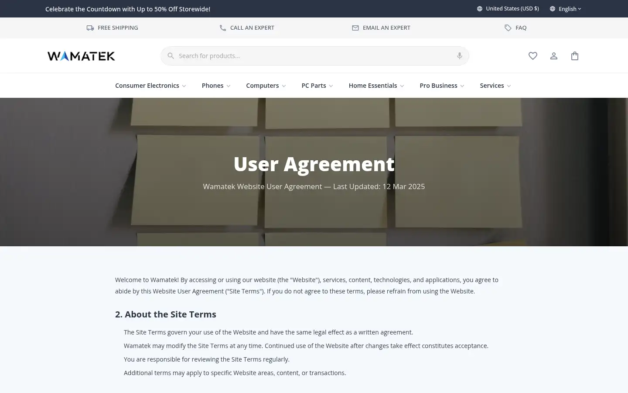Click the tag icon beside FAQ
Screen dimensions: 628x393
point(508,28)
